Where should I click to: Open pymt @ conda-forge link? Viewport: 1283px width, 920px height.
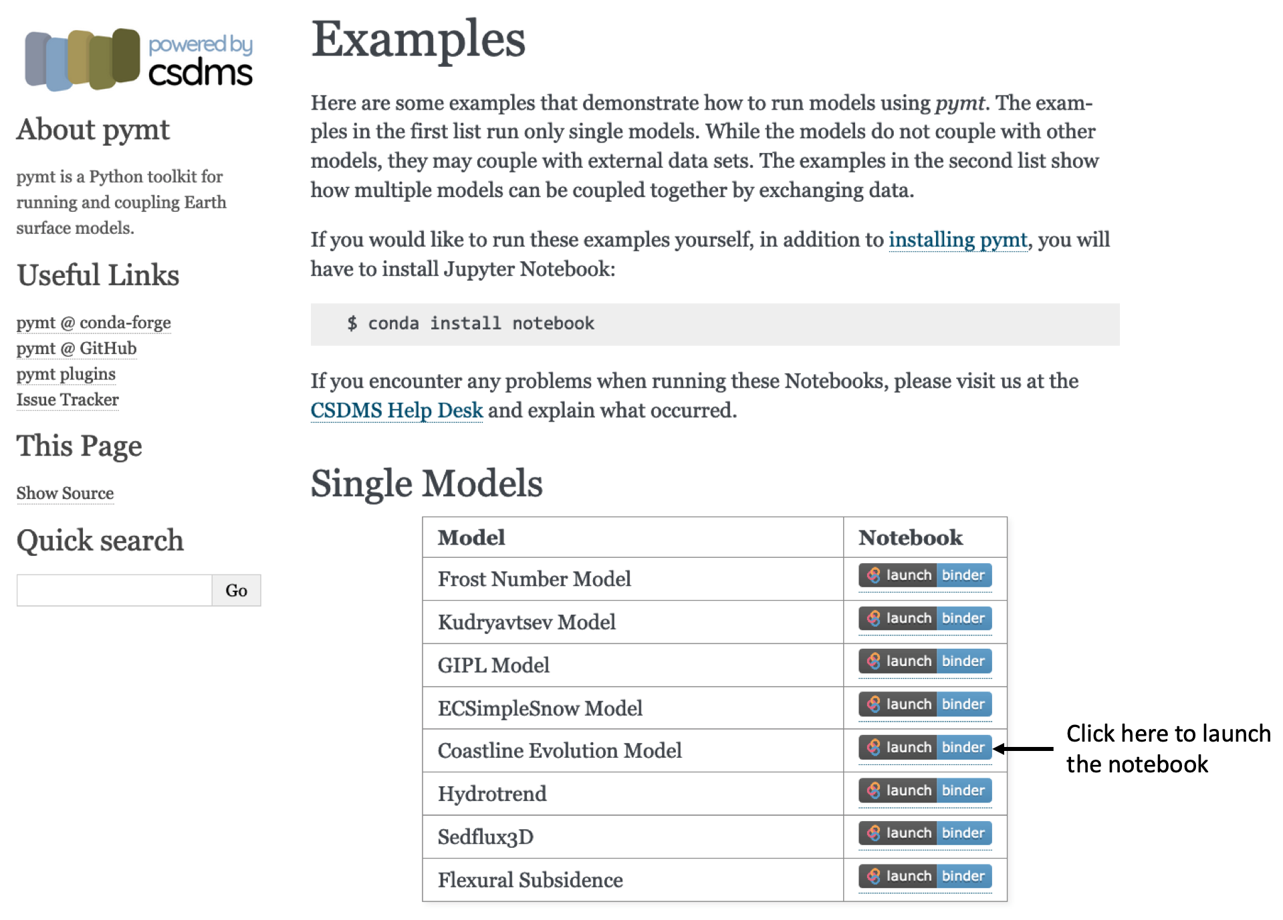coord(94,323)
